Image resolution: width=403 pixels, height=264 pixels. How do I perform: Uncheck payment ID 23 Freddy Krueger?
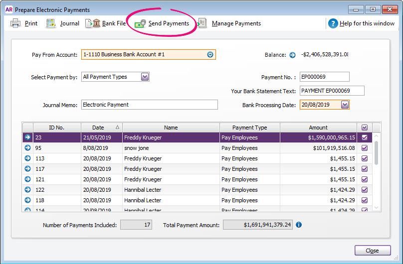(364, 137)
